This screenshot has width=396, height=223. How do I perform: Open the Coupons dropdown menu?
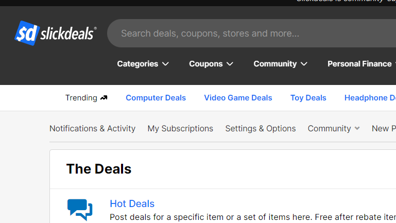(x=211, y=64)
